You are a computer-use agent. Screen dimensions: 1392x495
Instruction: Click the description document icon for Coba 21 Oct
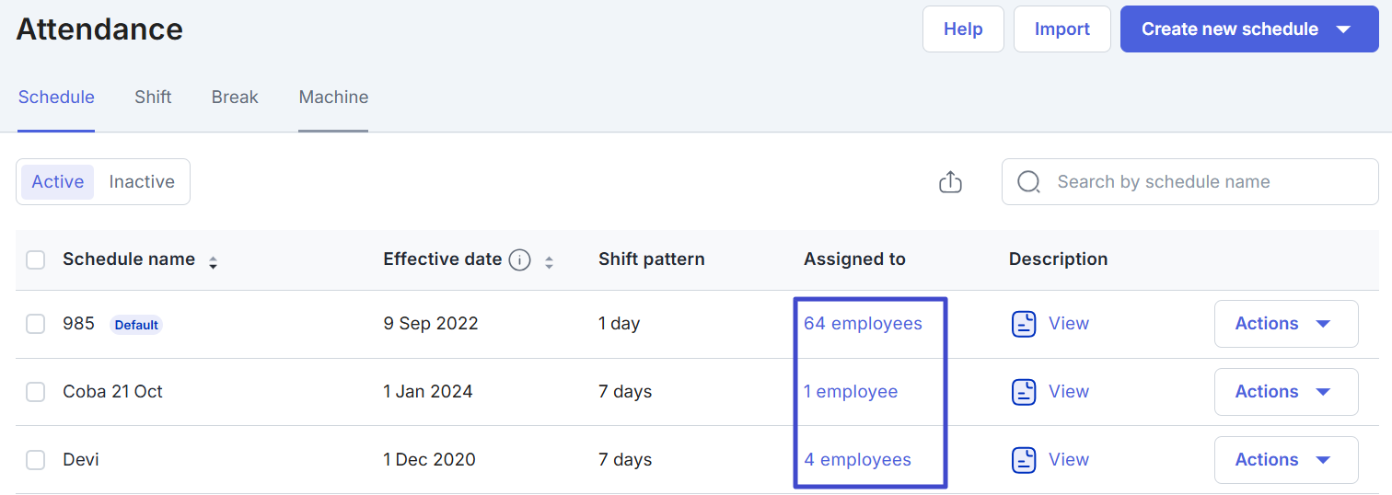1024,392
